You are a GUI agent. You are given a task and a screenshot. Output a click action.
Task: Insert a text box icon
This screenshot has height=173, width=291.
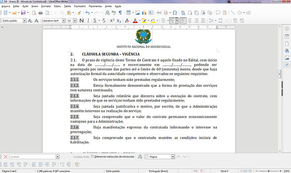pyautogui.click(x=151, y=13)
